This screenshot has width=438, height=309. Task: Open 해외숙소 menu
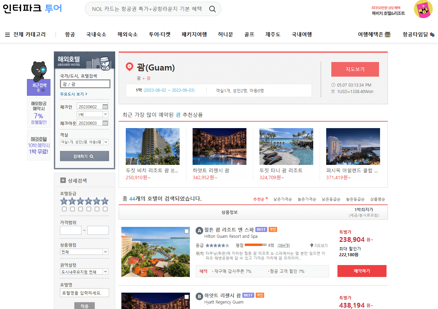pyautogui.click(x=127, y=34)
